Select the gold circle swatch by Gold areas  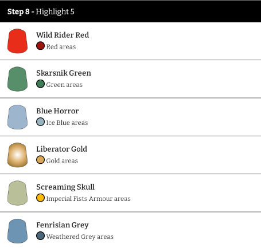pyautogui.click(x=40, y=160)
